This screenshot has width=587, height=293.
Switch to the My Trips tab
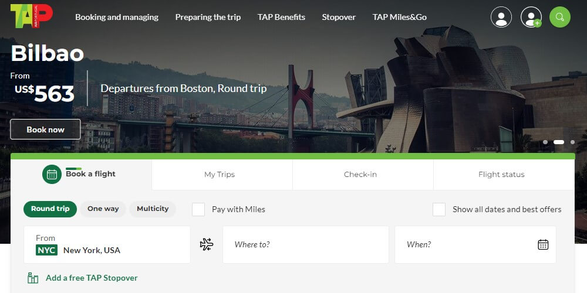coord(222,175)
